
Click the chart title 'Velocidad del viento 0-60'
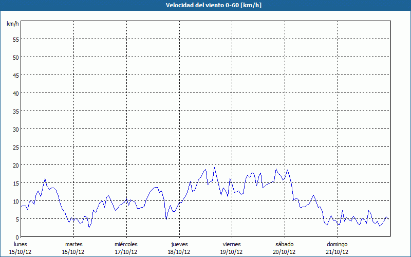click(x=206, y=5)
